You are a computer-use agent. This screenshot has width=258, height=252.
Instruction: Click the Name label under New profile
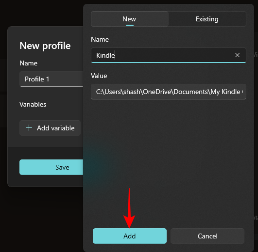pos(28,63)
